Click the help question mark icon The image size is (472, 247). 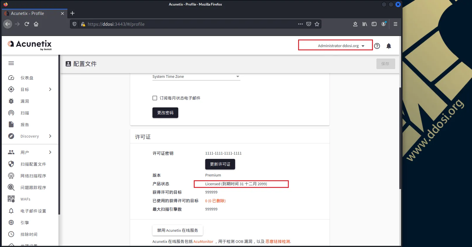(377, 46)
